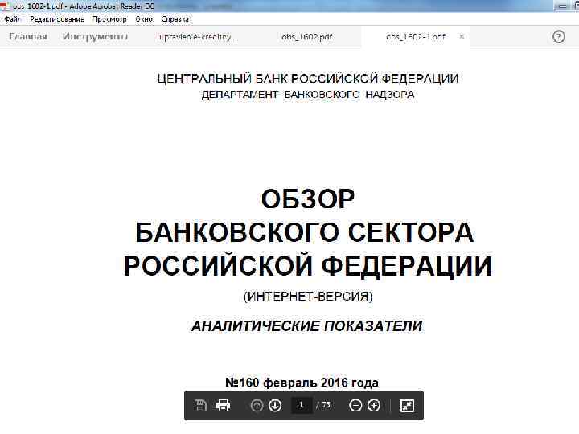Click the text ДЕПАРТАМЕНТ БАНКОВСКОГО НАДЗОРА
This screenshot has width=579, height=434.
[307, 95]
